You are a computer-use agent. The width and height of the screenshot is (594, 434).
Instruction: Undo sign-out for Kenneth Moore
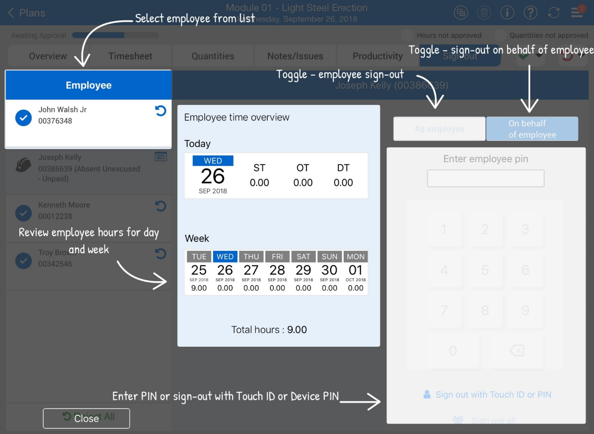(x=161, y=206)
